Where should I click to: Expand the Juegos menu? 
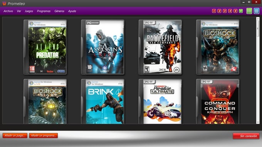point(29,11)
